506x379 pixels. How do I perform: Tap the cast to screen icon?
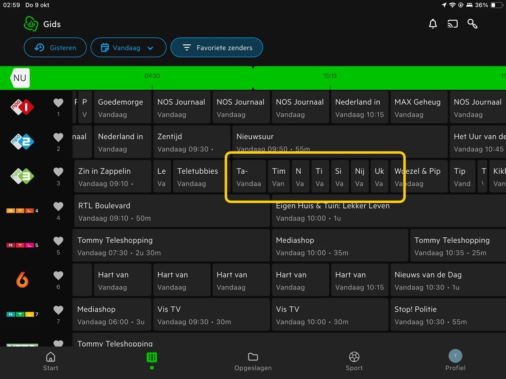(x=453, y=24)
